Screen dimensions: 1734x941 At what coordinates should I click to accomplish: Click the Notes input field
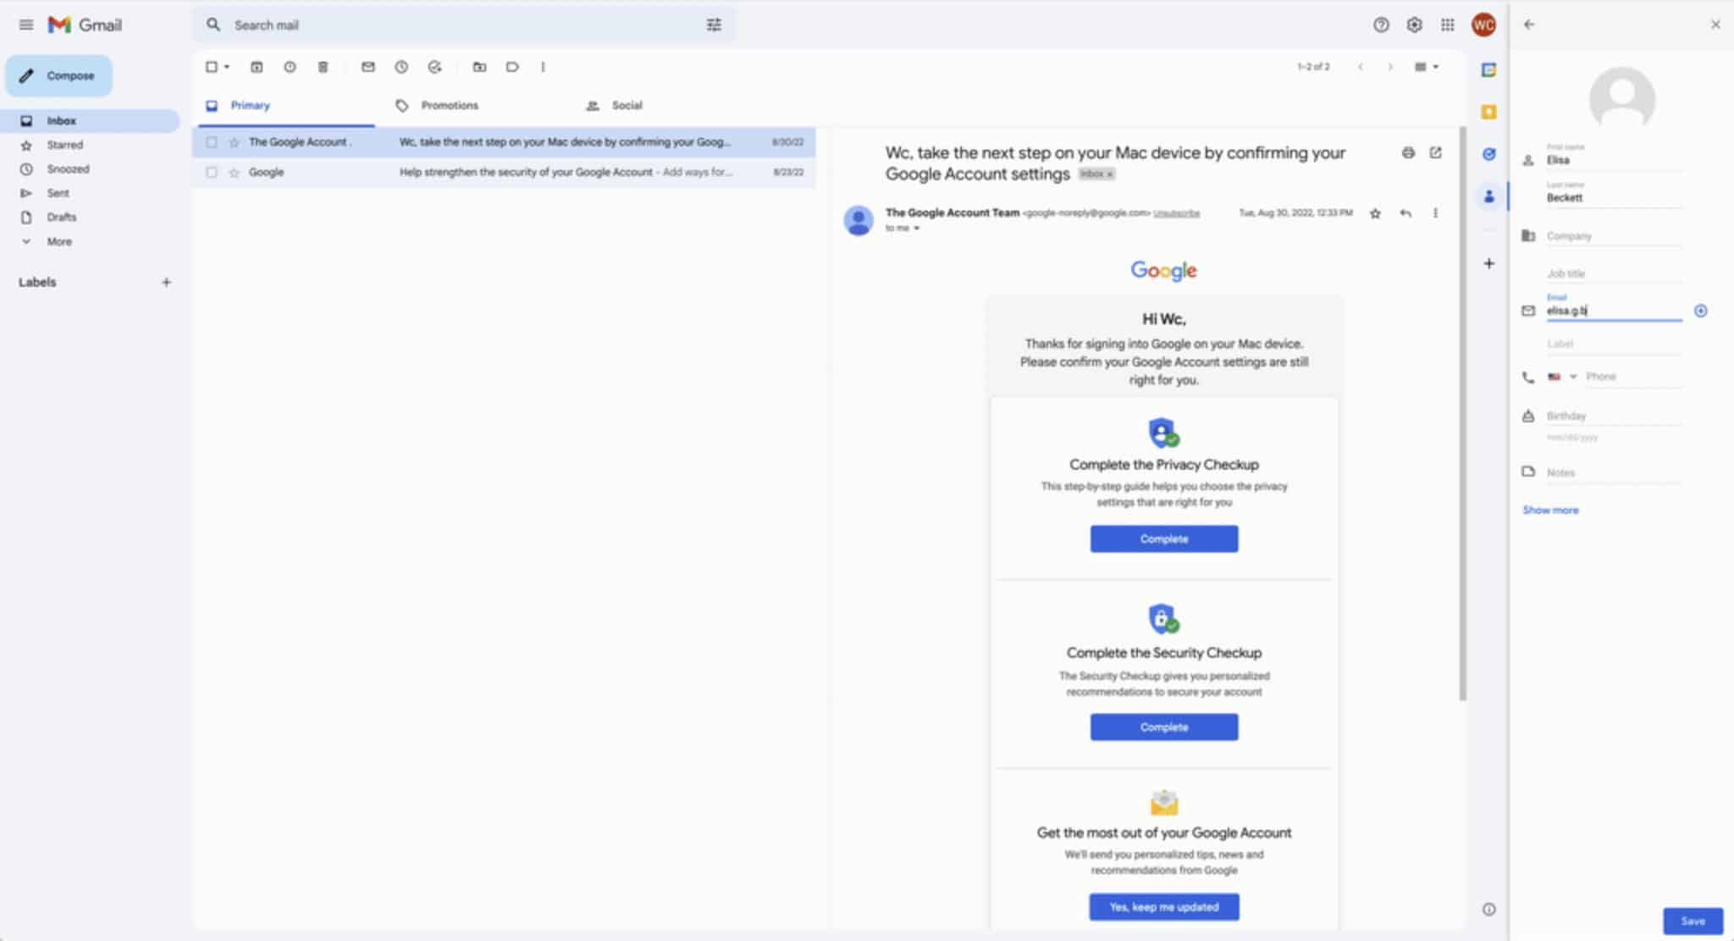click(x=1614, y=473)
